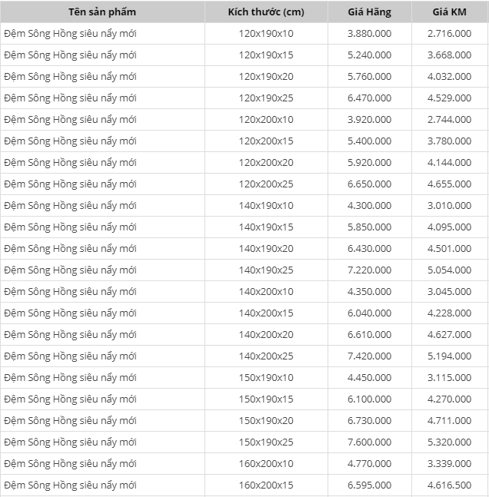Click the 4.032.000 promo price

[450, 77]
